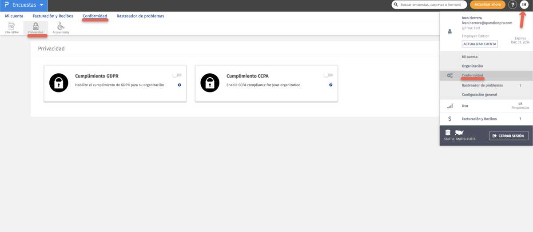Click the ACTUALIZAR CUENTA button
Viewport: 533px width, 232px height.
(x=480, y=44)
